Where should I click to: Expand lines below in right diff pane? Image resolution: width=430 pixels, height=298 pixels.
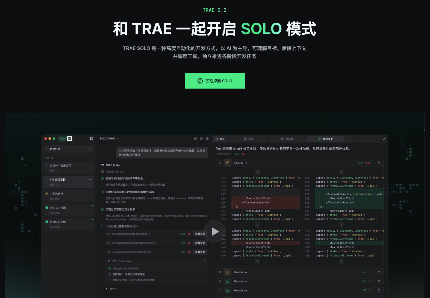(341, 261)
